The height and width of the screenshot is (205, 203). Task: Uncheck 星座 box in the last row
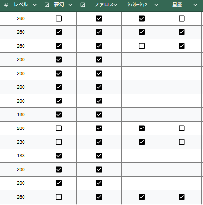coord(181,197)
